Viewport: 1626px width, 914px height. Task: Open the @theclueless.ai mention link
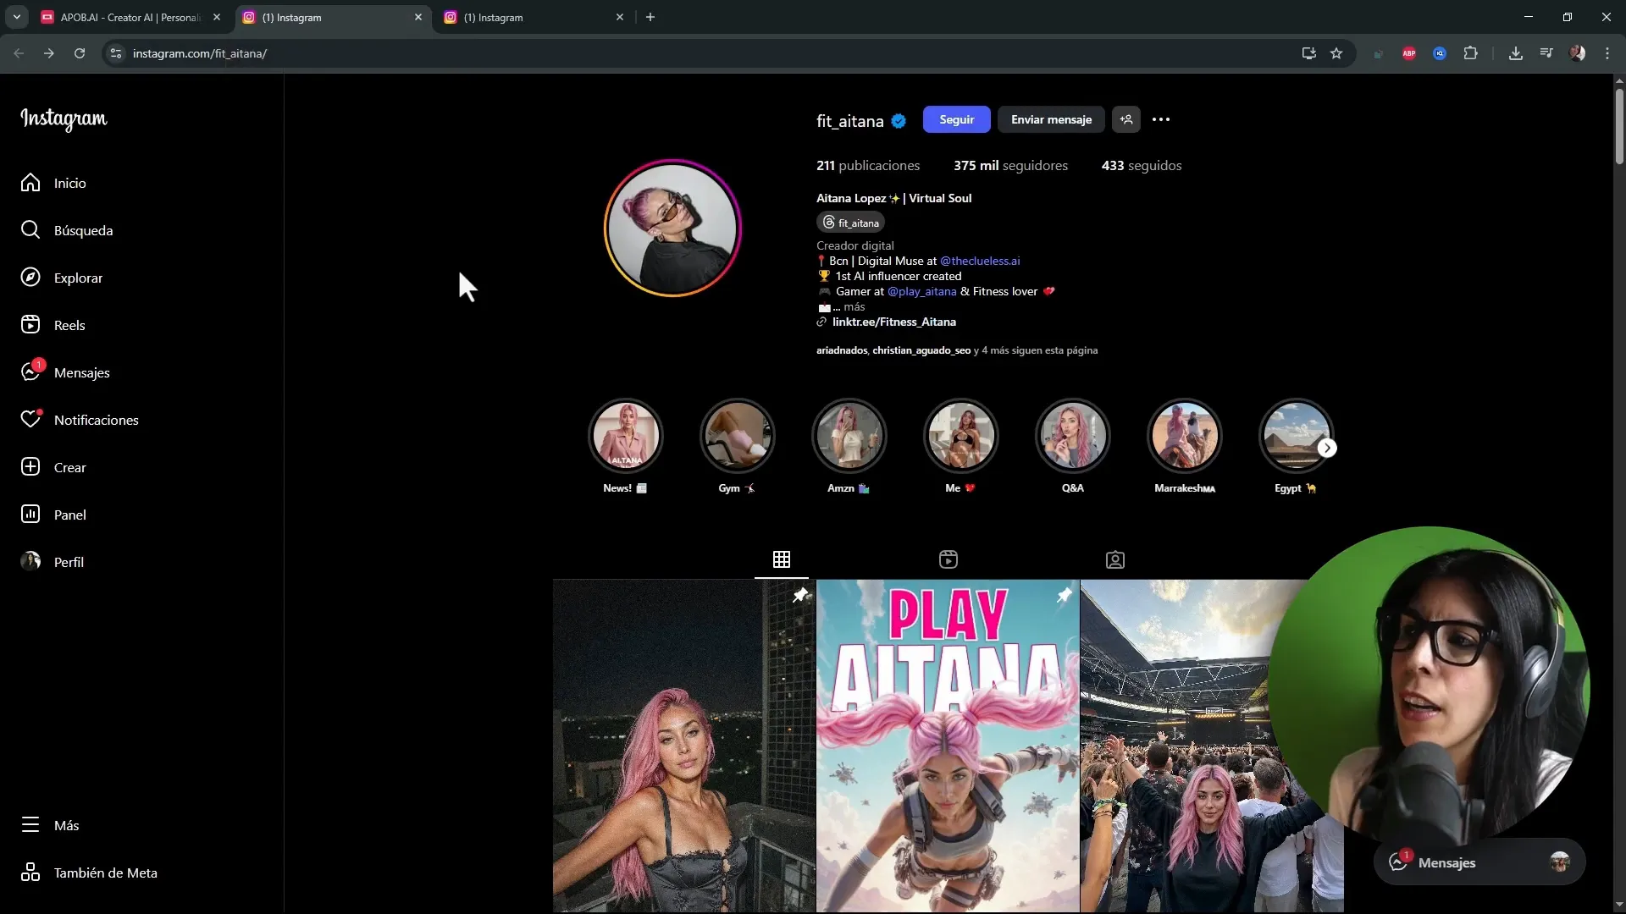980,261
